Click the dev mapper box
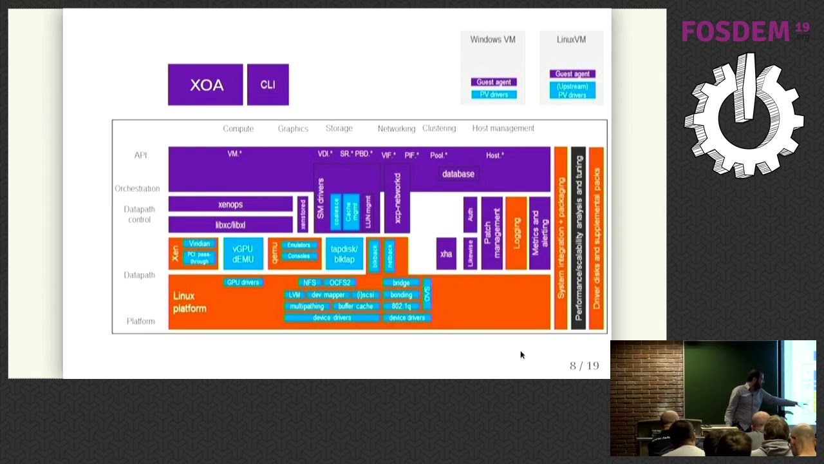 pos(328,295)
